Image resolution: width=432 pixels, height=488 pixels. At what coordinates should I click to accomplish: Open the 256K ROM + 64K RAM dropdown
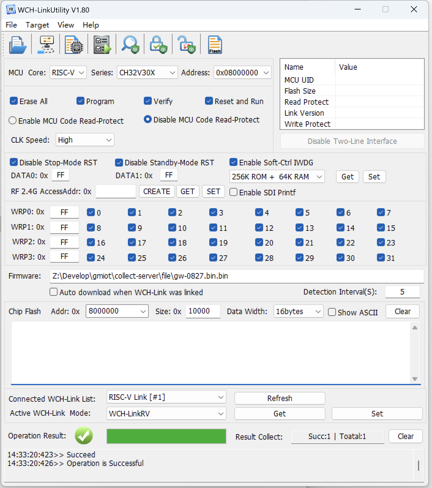coord(277,177)
